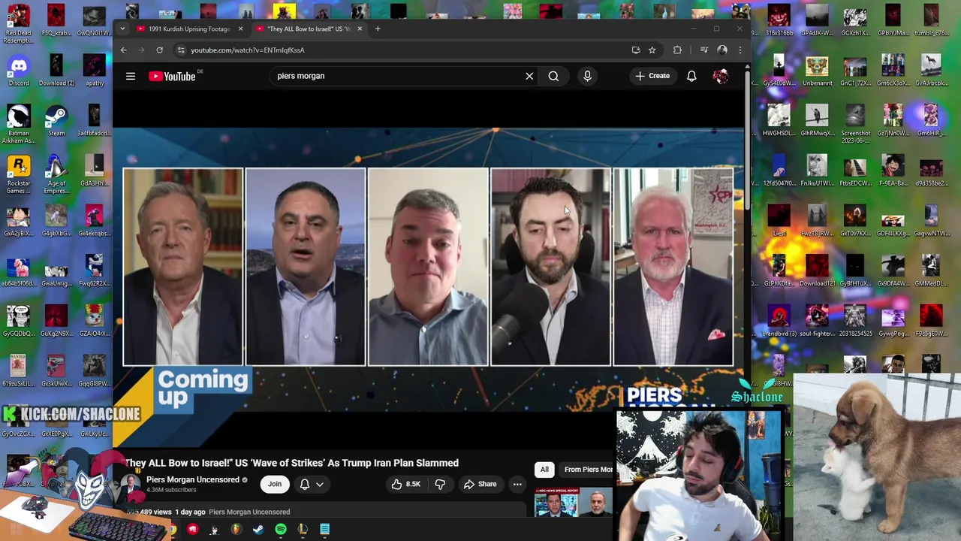Open the Piers Morgan Uncensored channel name
This screenshot has width=961, height=541.
[x=193, y=479]
